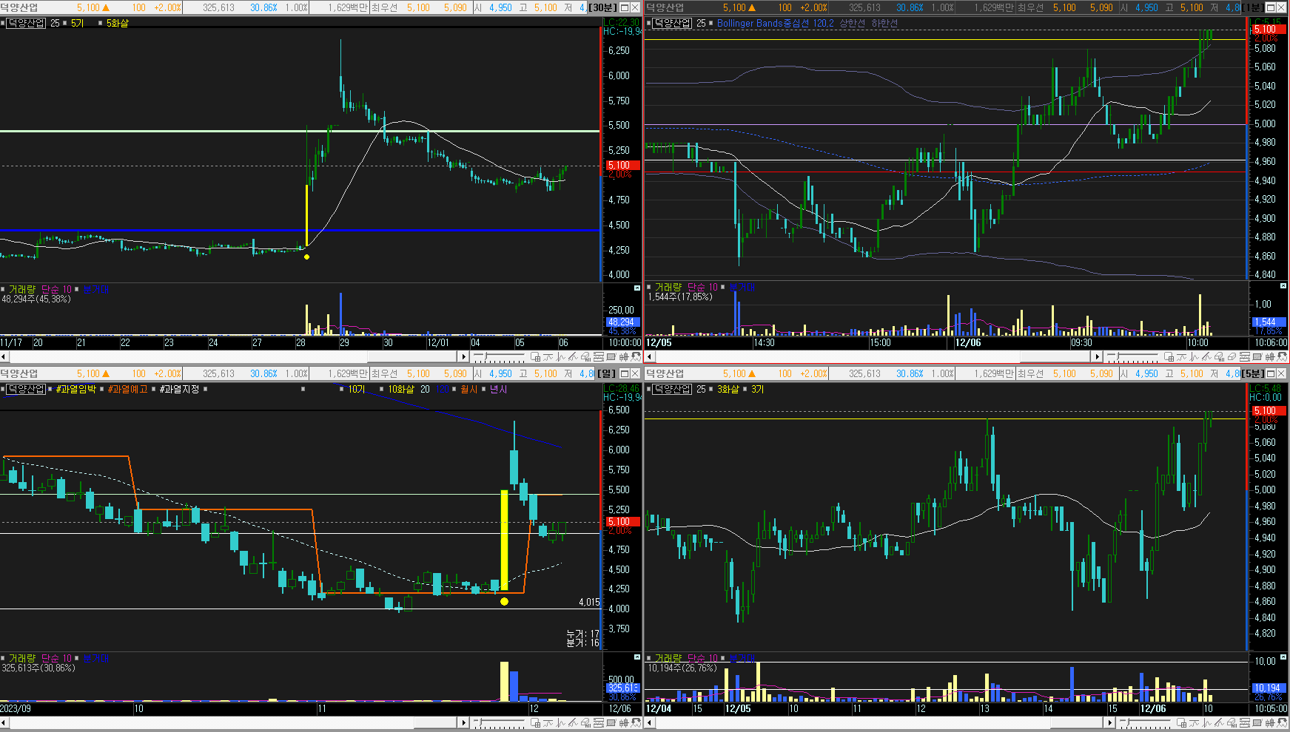This screenshot has height=732, width=1290.
Task: Open the [1분] period selector
Action: [x=1252, y=7]
